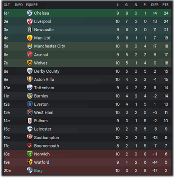Click the Watford club crest
The width and height of the screenshot is (174, 178).
tap(30, 162)
